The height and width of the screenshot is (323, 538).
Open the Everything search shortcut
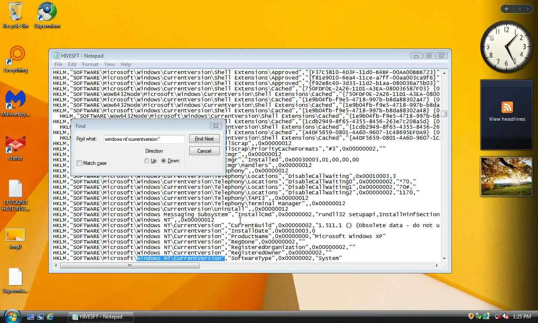click(x=16, y=59)
